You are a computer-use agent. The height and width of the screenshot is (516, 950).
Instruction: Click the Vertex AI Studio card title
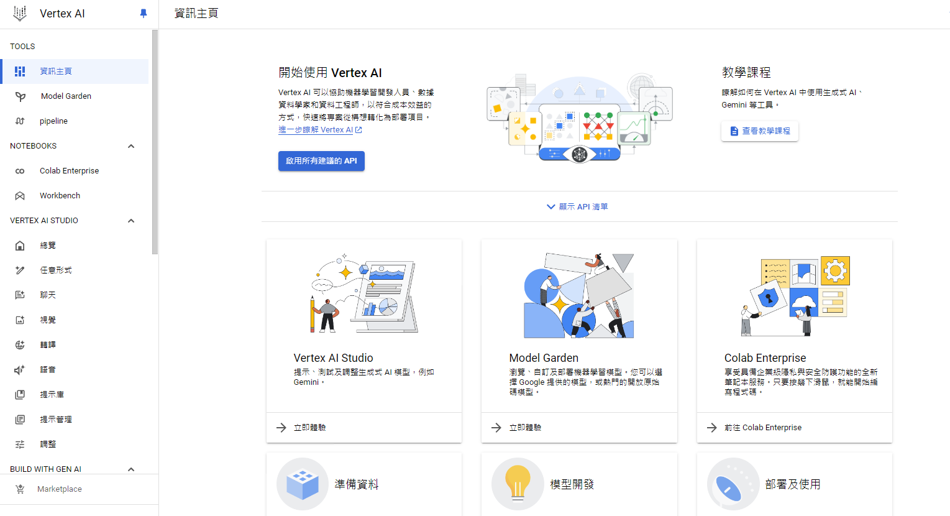pos(333,358)
